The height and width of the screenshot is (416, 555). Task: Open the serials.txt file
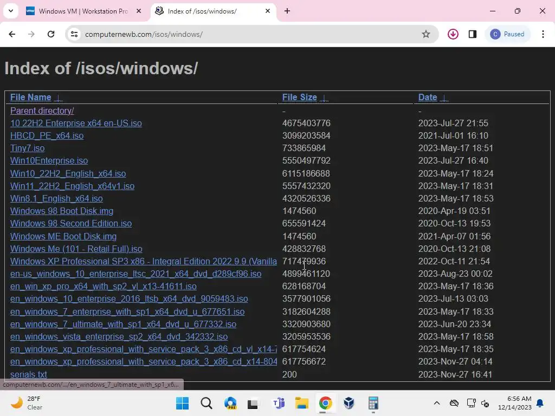point(29,374)
